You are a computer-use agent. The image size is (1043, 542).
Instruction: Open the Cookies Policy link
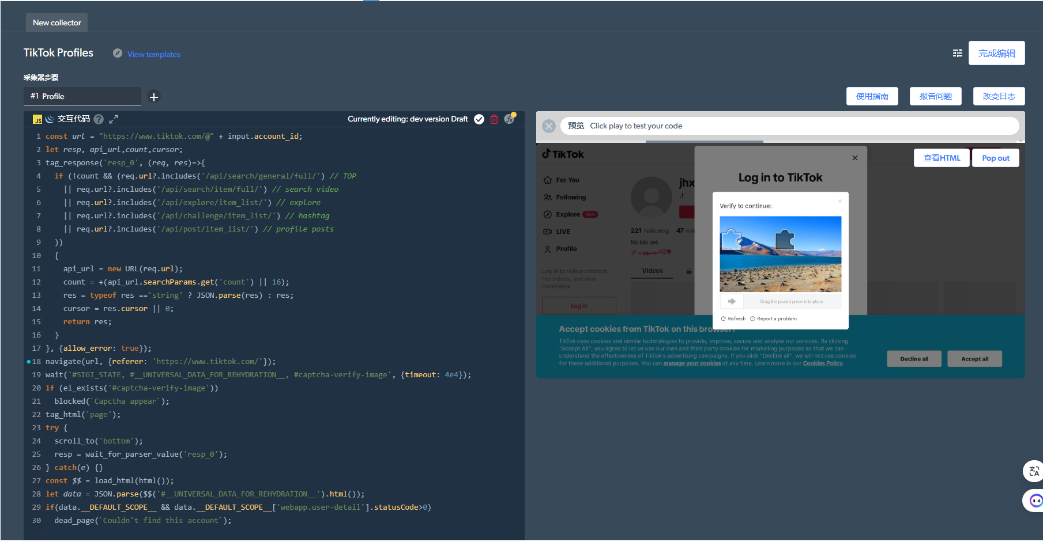click(x=823, y=363)
